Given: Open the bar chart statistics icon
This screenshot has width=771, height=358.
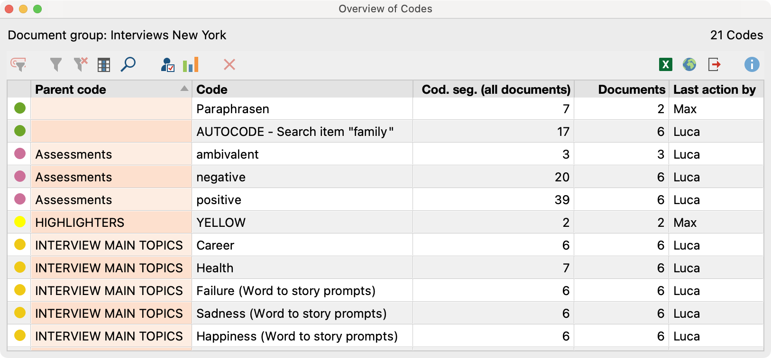Looking at the screenshot, I should [191, 64].
